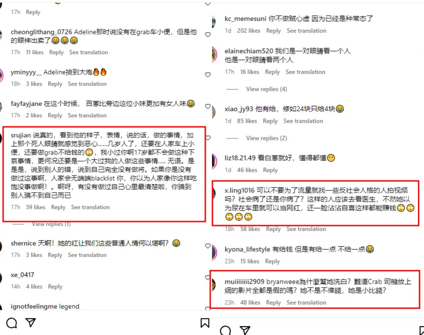Like cheonglithang_0726's comment with heart icon
Image resolution: width=424 pixels, height=335 pixels.
(208, 35)
